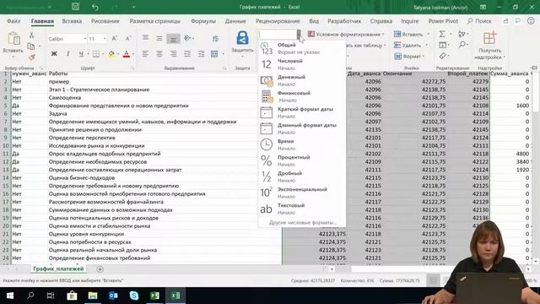
Task: Undo the last action
Action: point(95,7)
